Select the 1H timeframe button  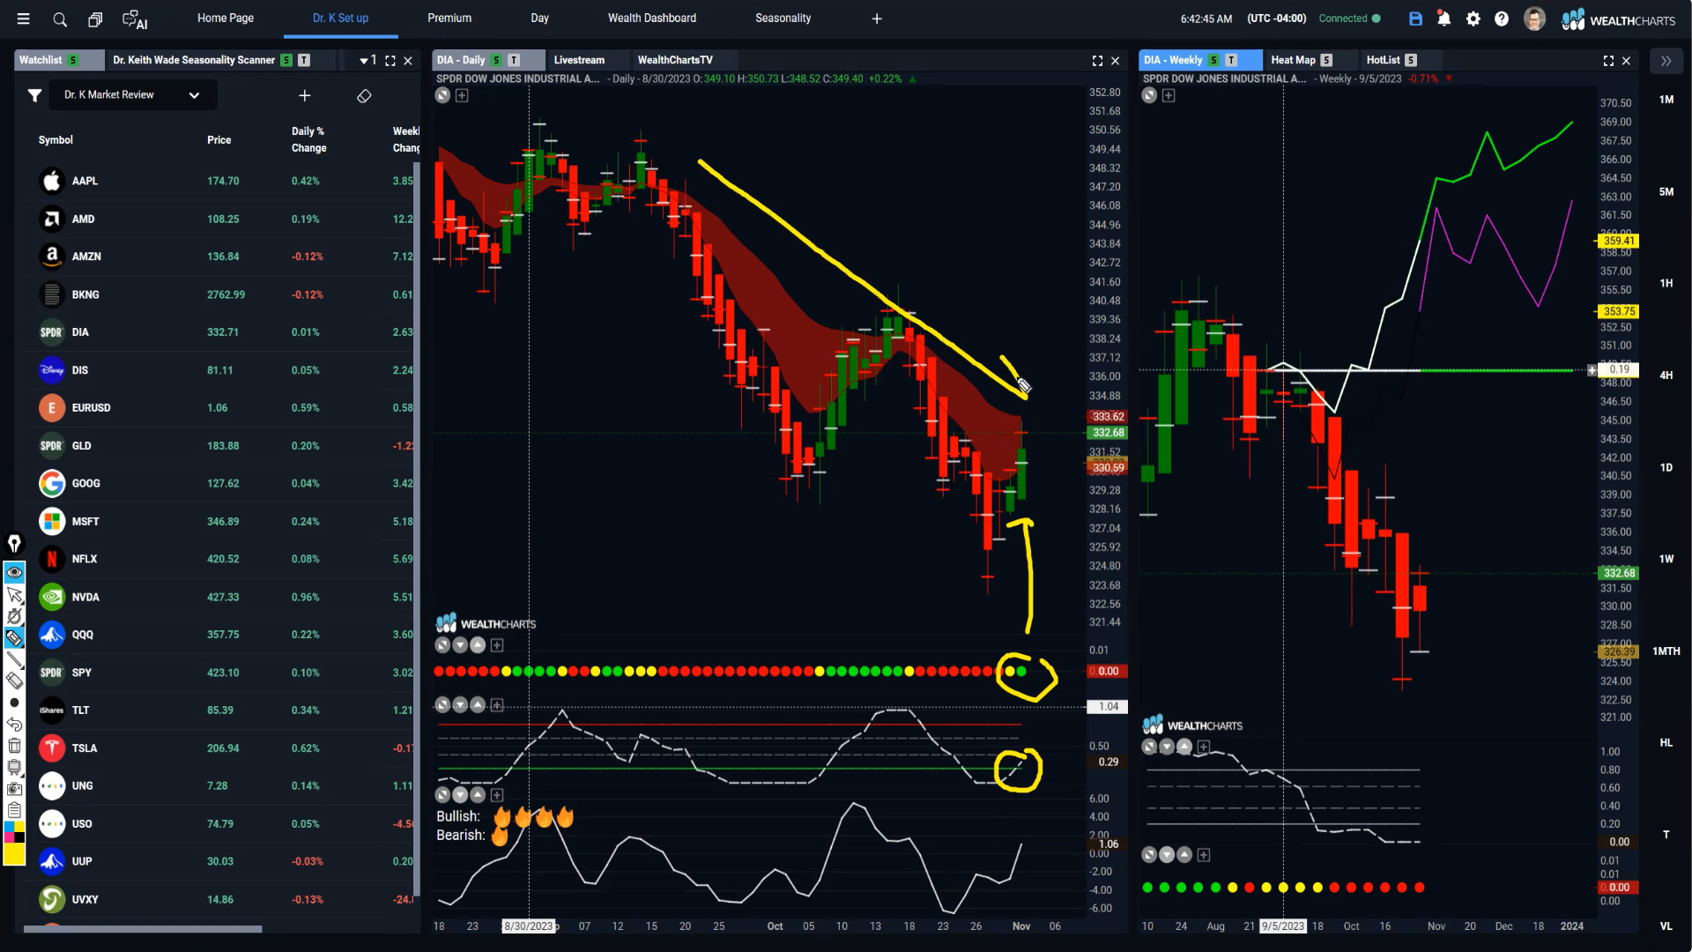[1666, 283]
